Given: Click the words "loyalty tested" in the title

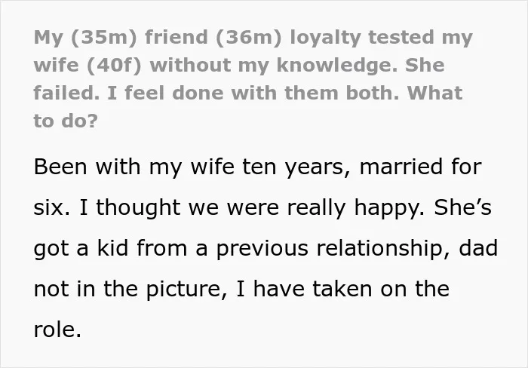Looking at the screenshot, I should (362, 38).
